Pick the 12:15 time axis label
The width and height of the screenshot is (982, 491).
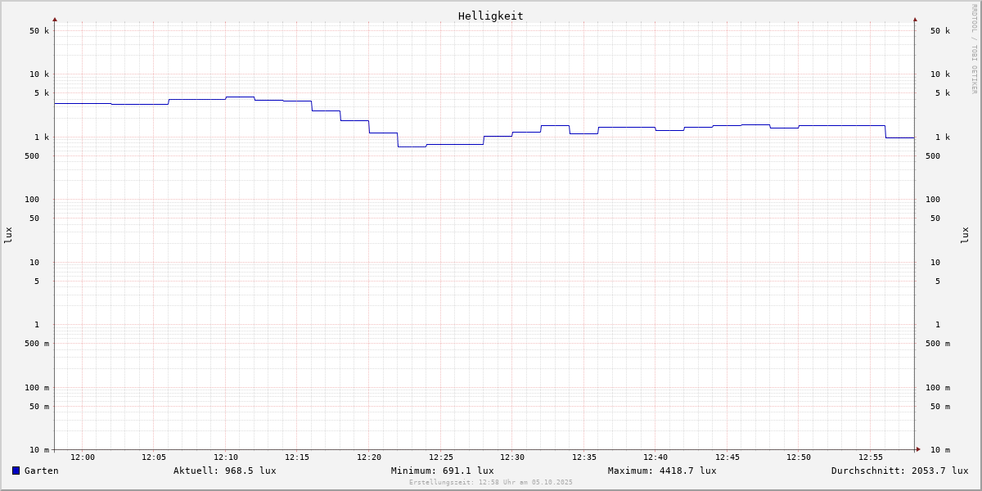(x=297, y=457)
